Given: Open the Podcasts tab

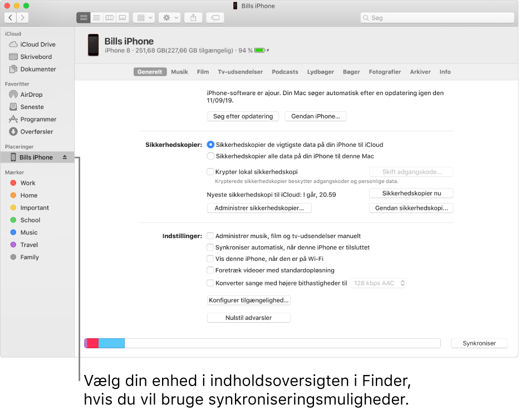Looking at the screenshot, I should click(x=285, y=72).
